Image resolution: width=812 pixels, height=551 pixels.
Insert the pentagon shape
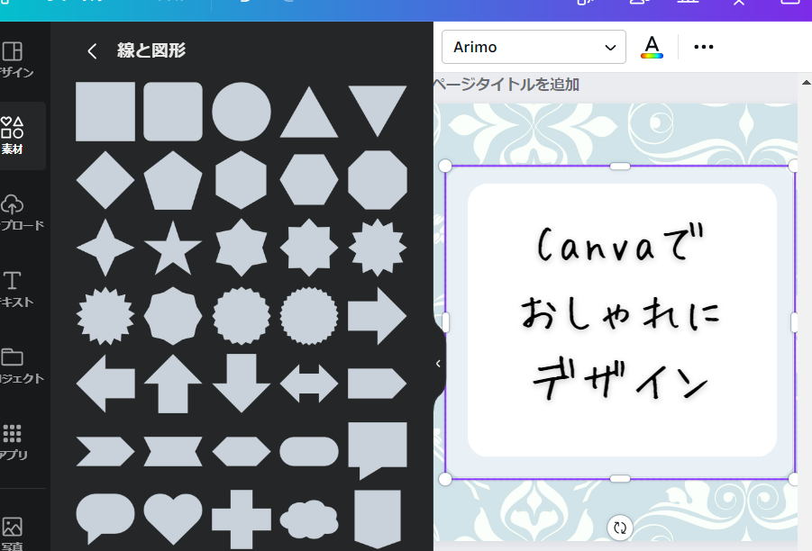pos(173,180)
